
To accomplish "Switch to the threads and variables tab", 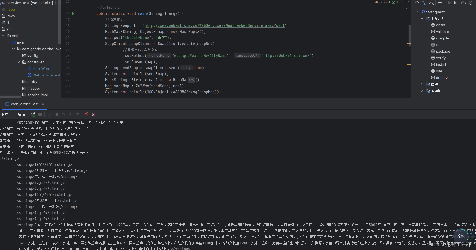I will 4,114.
